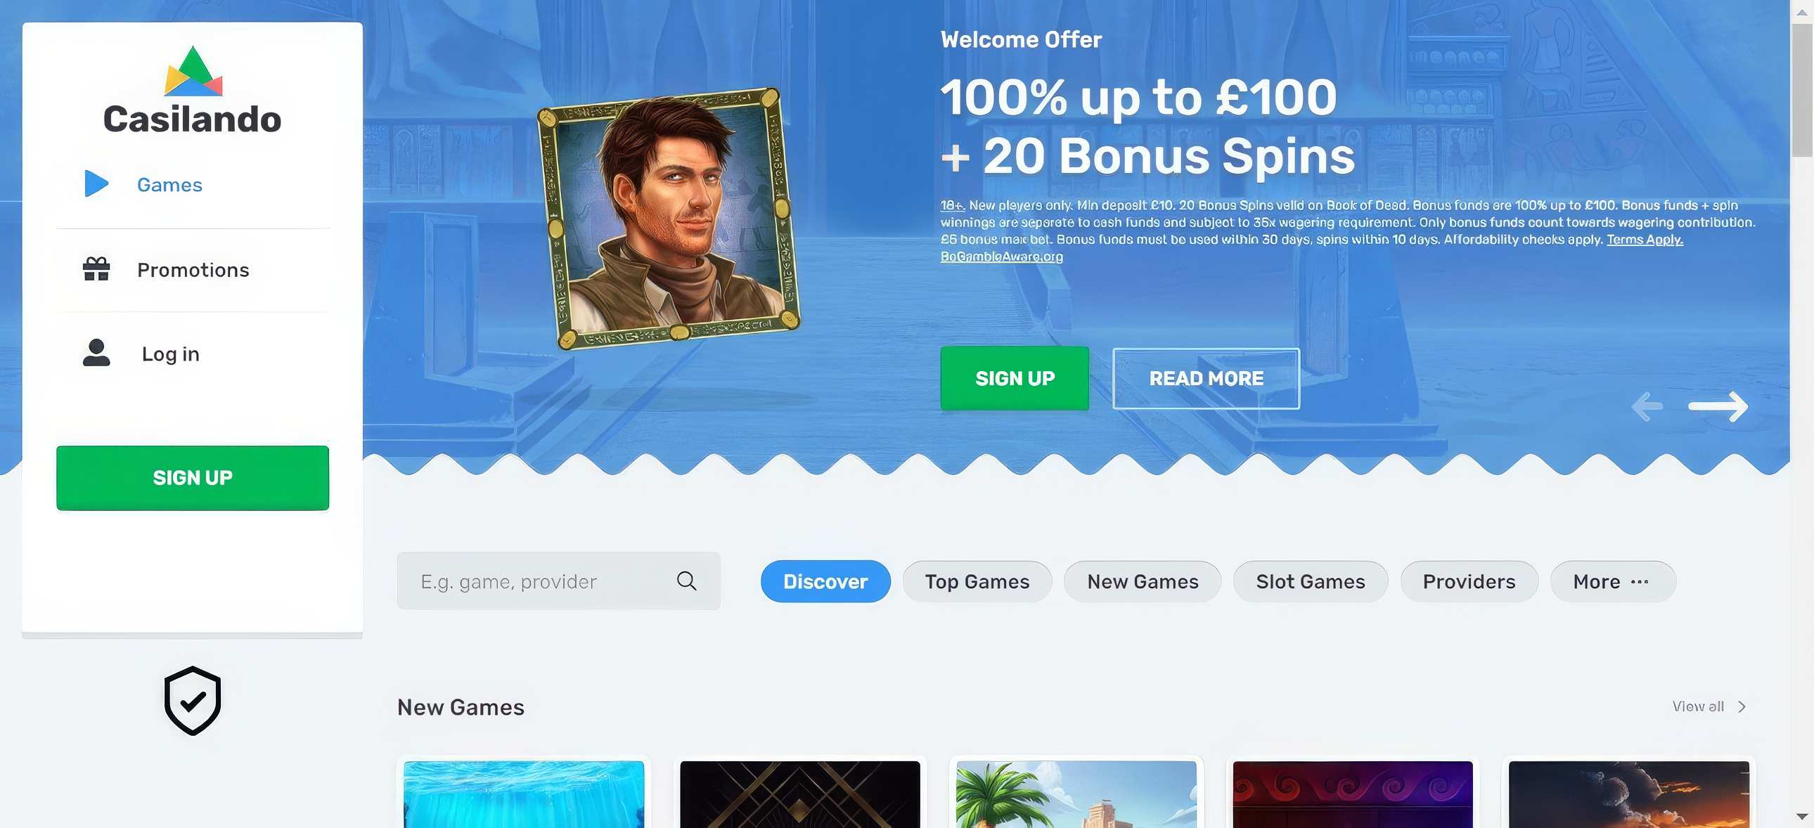
Task: Click READ MORE on welcome offer
Action: [1206, 378]
